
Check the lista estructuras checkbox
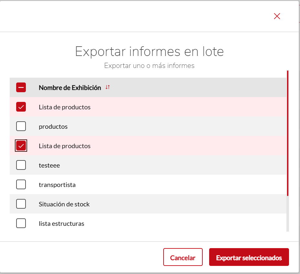point(21,223)
